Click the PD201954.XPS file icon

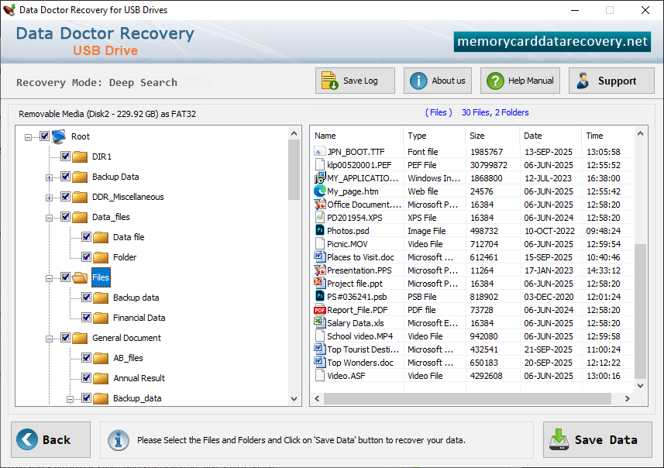click(319, 217)
